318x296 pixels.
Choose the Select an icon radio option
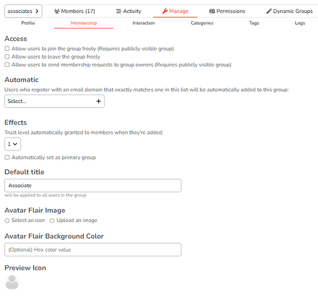pyautogui.click(x=7, y=221)
